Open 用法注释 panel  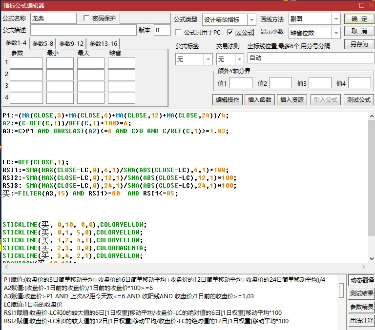[362, 320]
